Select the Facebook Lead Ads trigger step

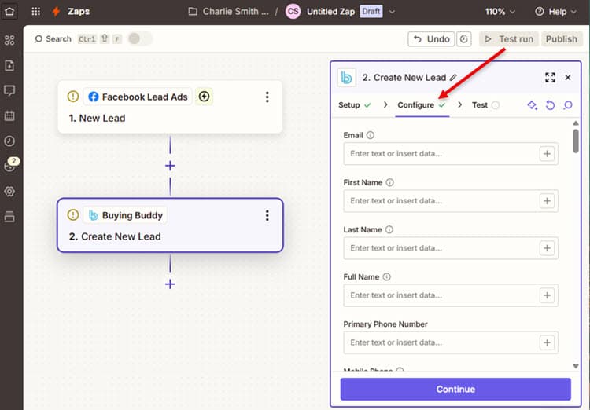(170, 107)
